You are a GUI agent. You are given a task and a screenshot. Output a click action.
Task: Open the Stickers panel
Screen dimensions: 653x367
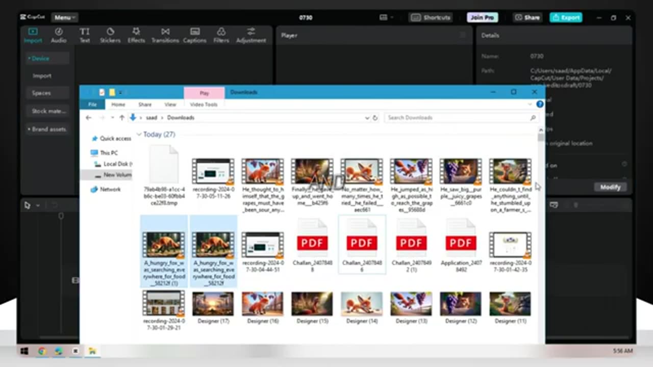pyautogui.click(x=110, y=35)
